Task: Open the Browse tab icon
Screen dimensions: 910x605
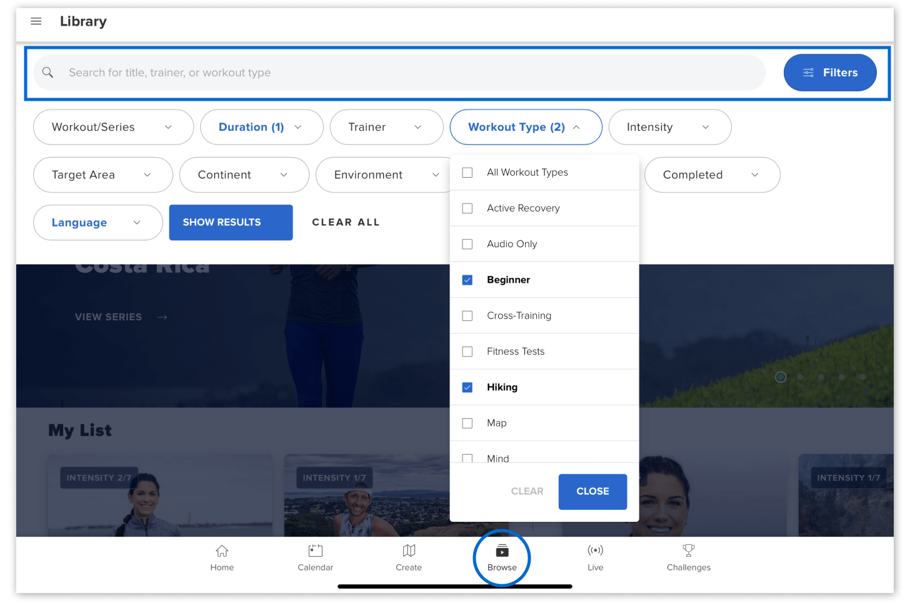Action: (501, 551)
